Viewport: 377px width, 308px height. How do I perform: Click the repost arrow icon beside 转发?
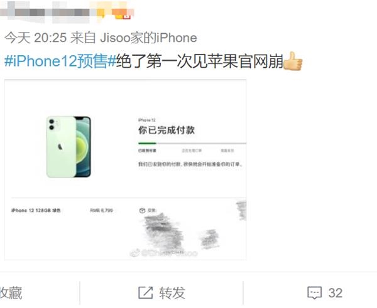146,293
